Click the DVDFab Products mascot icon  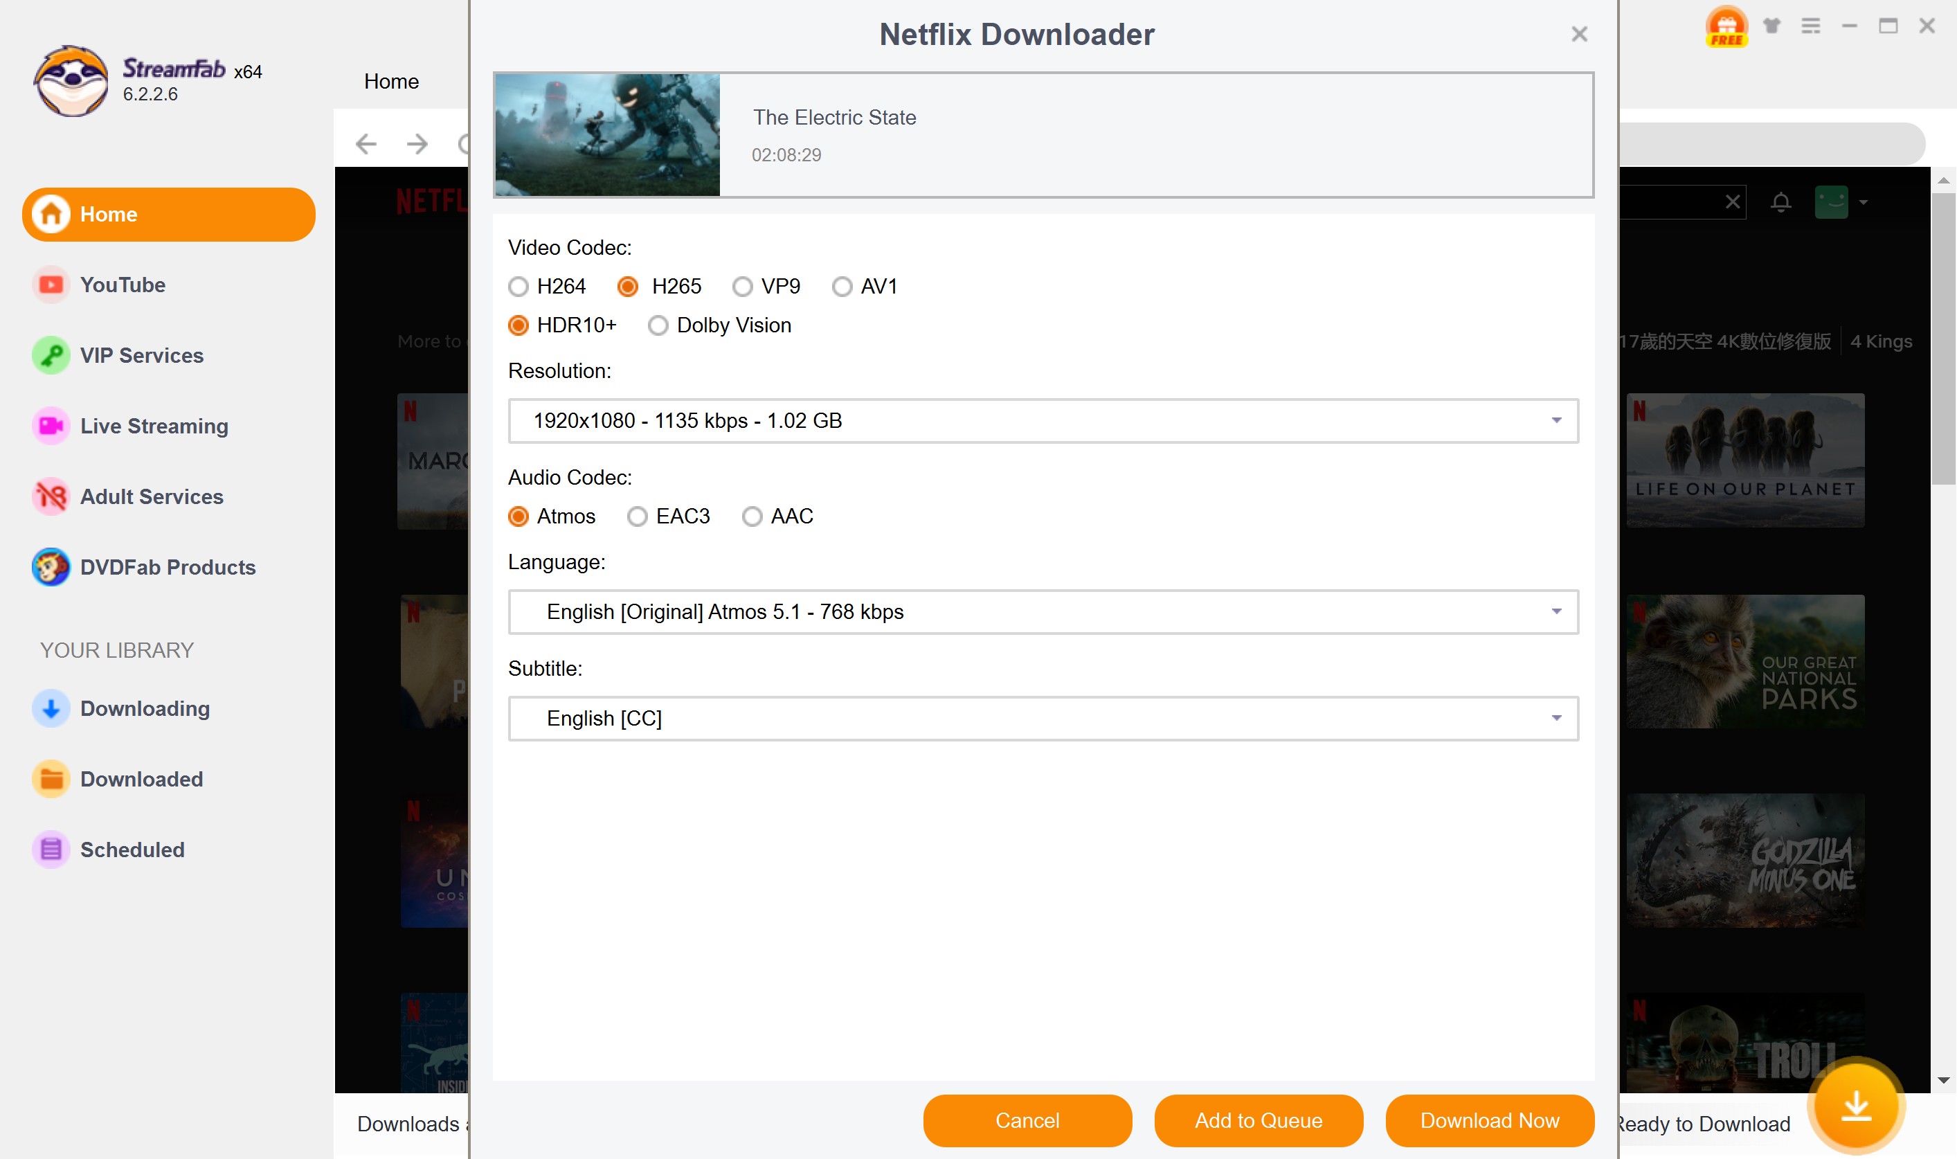pyautogui.click(x=51, y=567)
